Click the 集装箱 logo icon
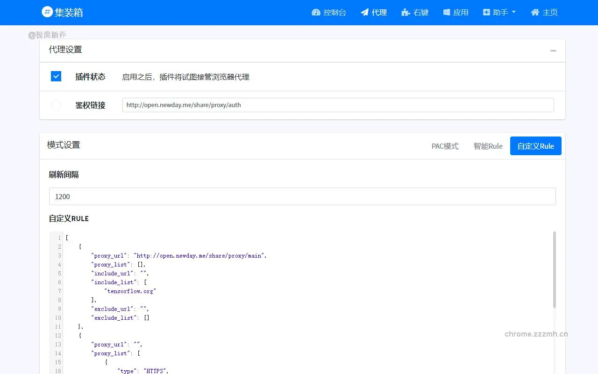Viewport: 598px width, 374px height. tap(47, 12)
